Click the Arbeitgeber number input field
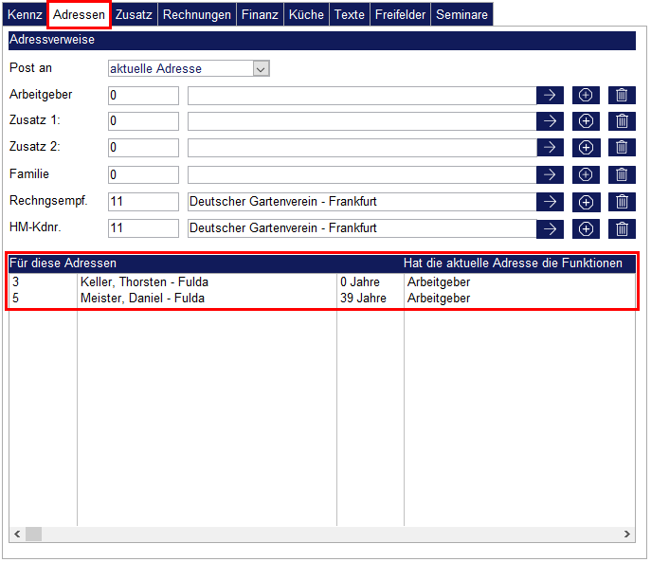 click(x=143, y=96)
